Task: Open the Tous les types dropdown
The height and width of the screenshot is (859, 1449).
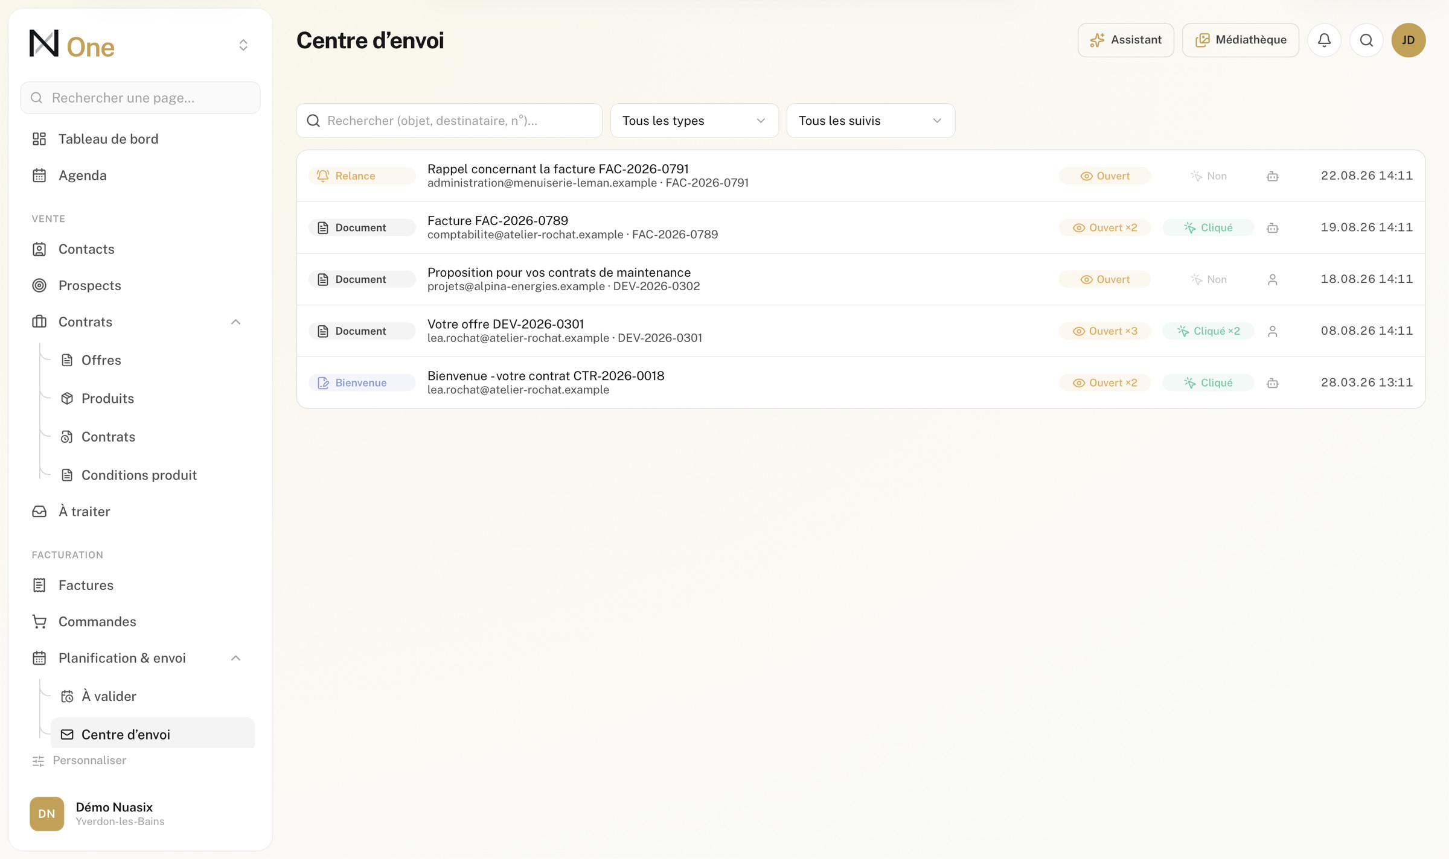Action: (694, 121)
